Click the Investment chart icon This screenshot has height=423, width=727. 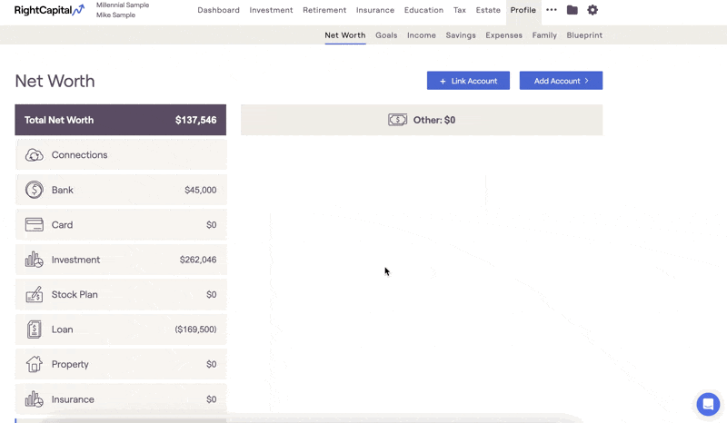click(x=34, y=260)
